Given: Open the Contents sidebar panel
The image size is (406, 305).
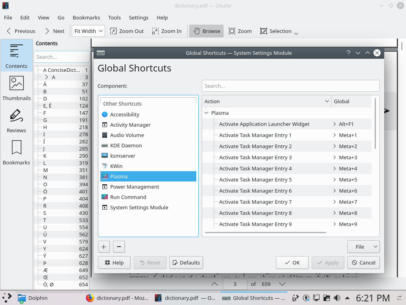Looking at the screenshot, I should [x=16, y=55].
